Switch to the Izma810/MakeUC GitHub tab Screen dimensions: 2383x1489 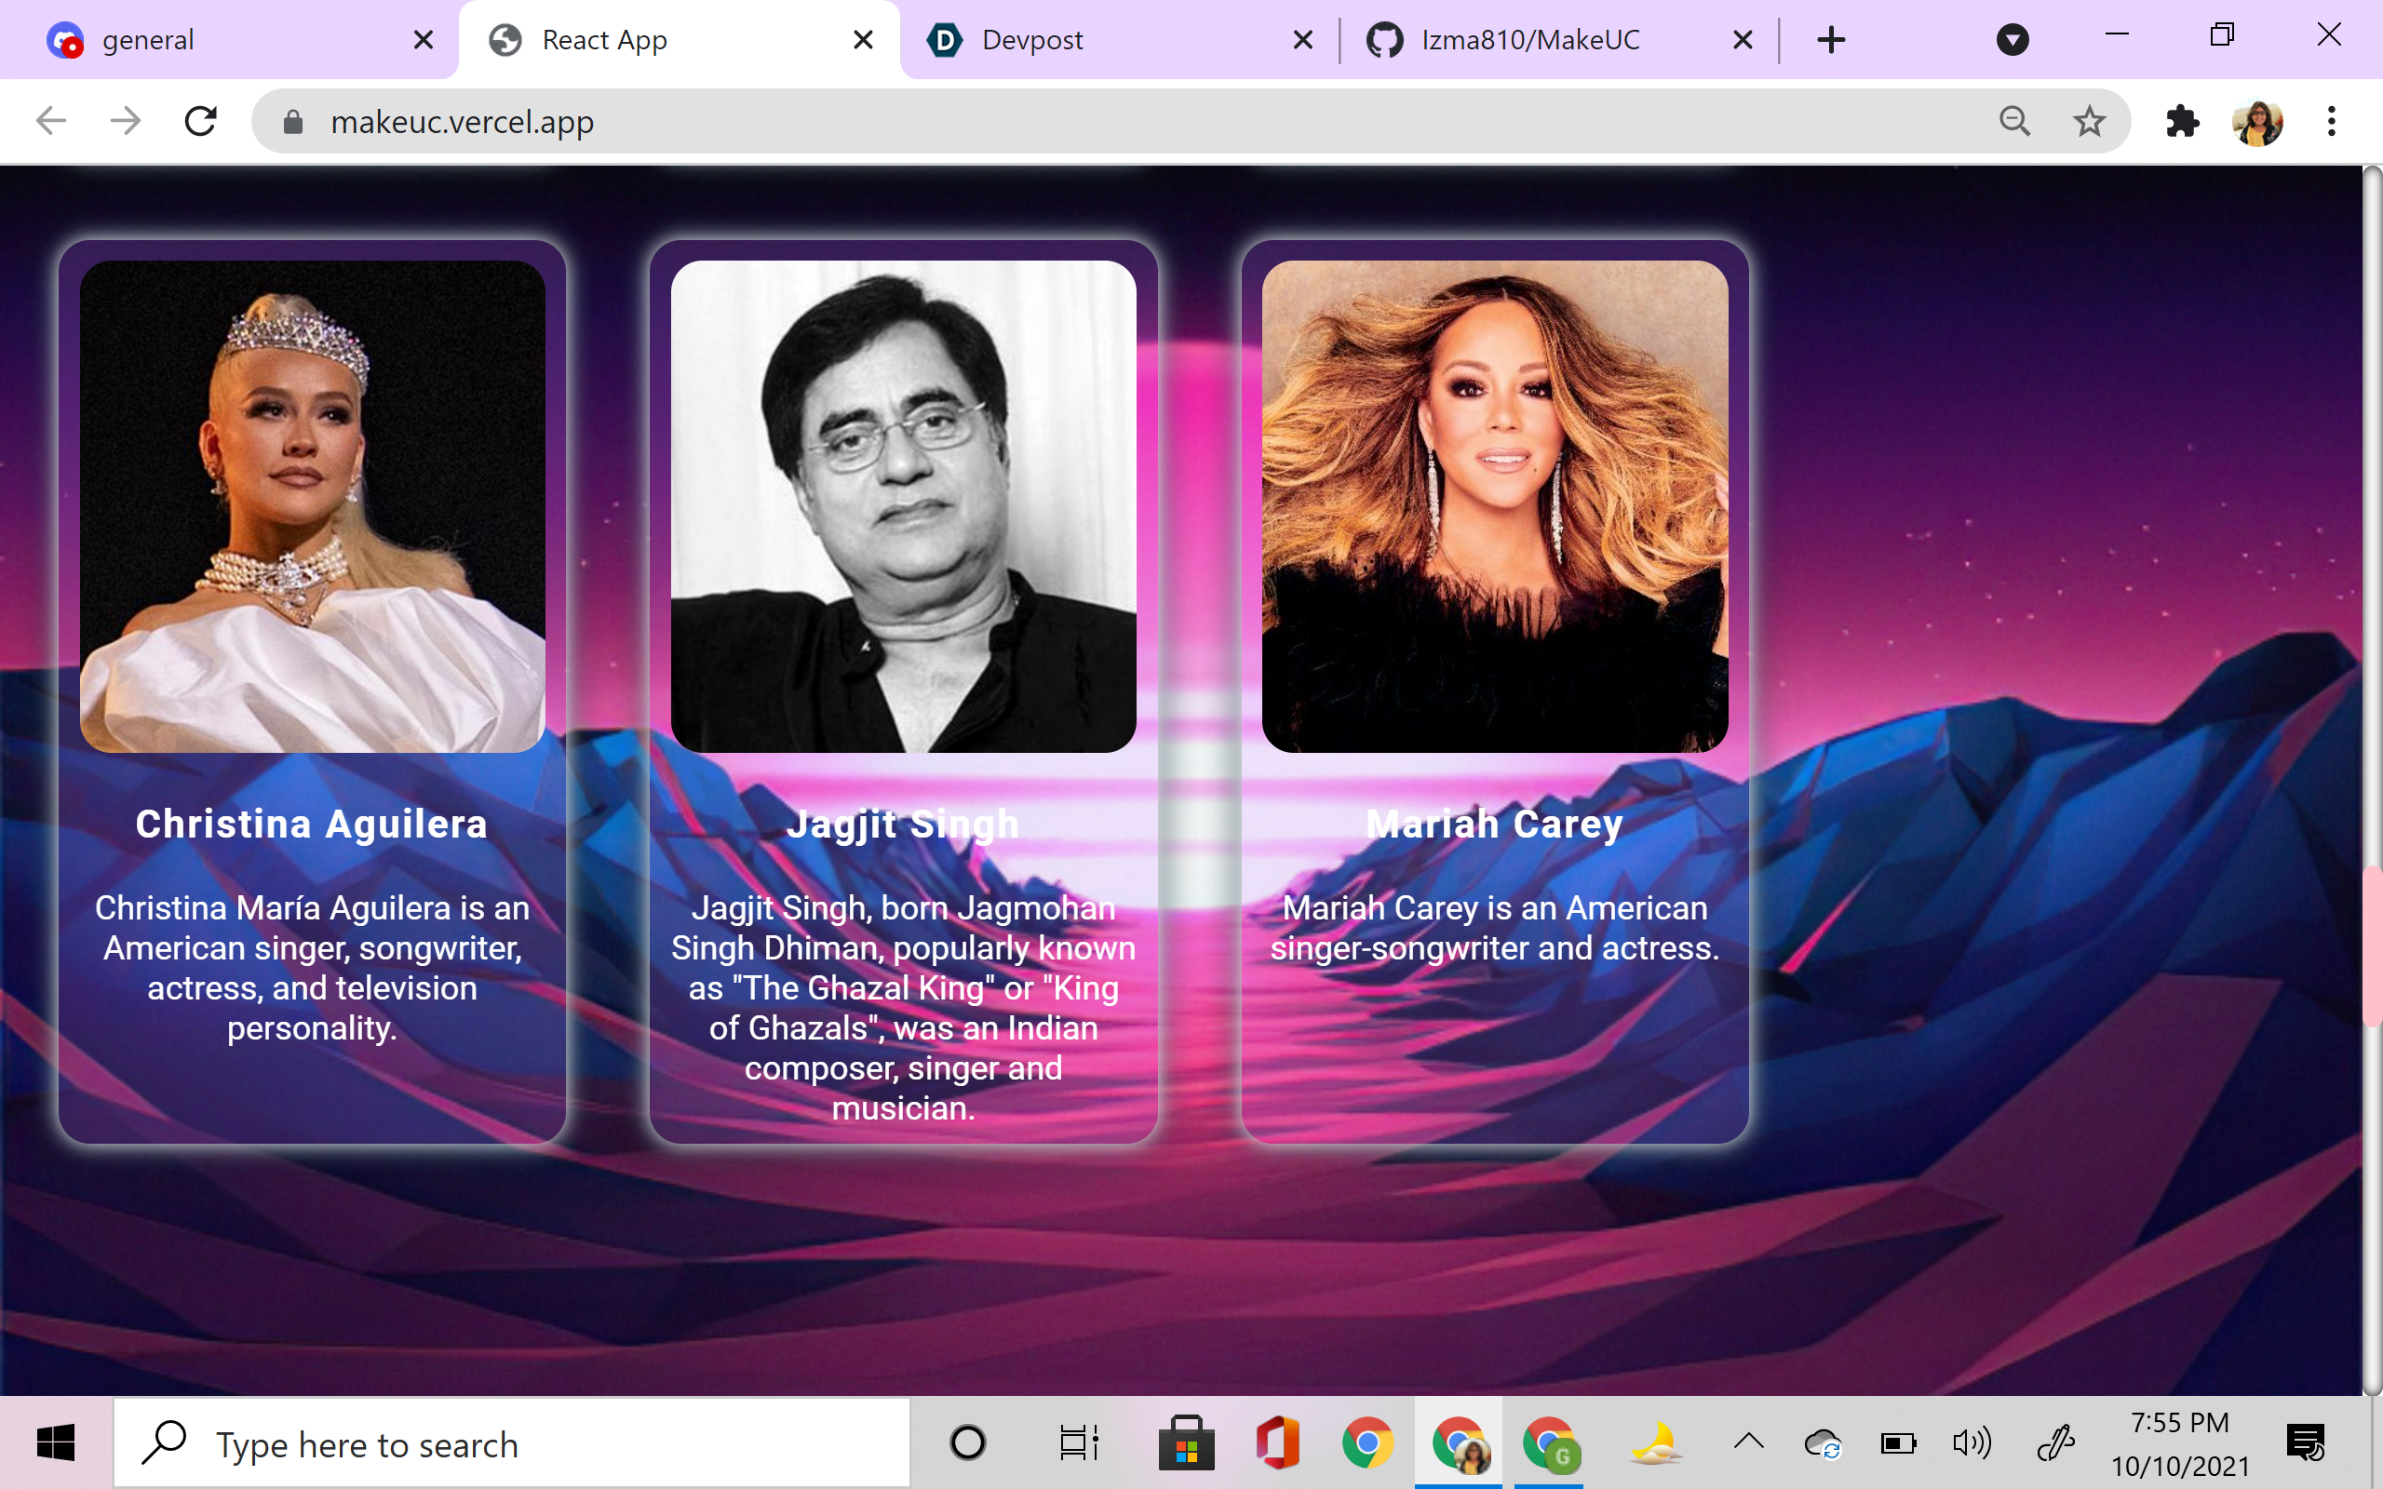click(x=1530, y=39)
